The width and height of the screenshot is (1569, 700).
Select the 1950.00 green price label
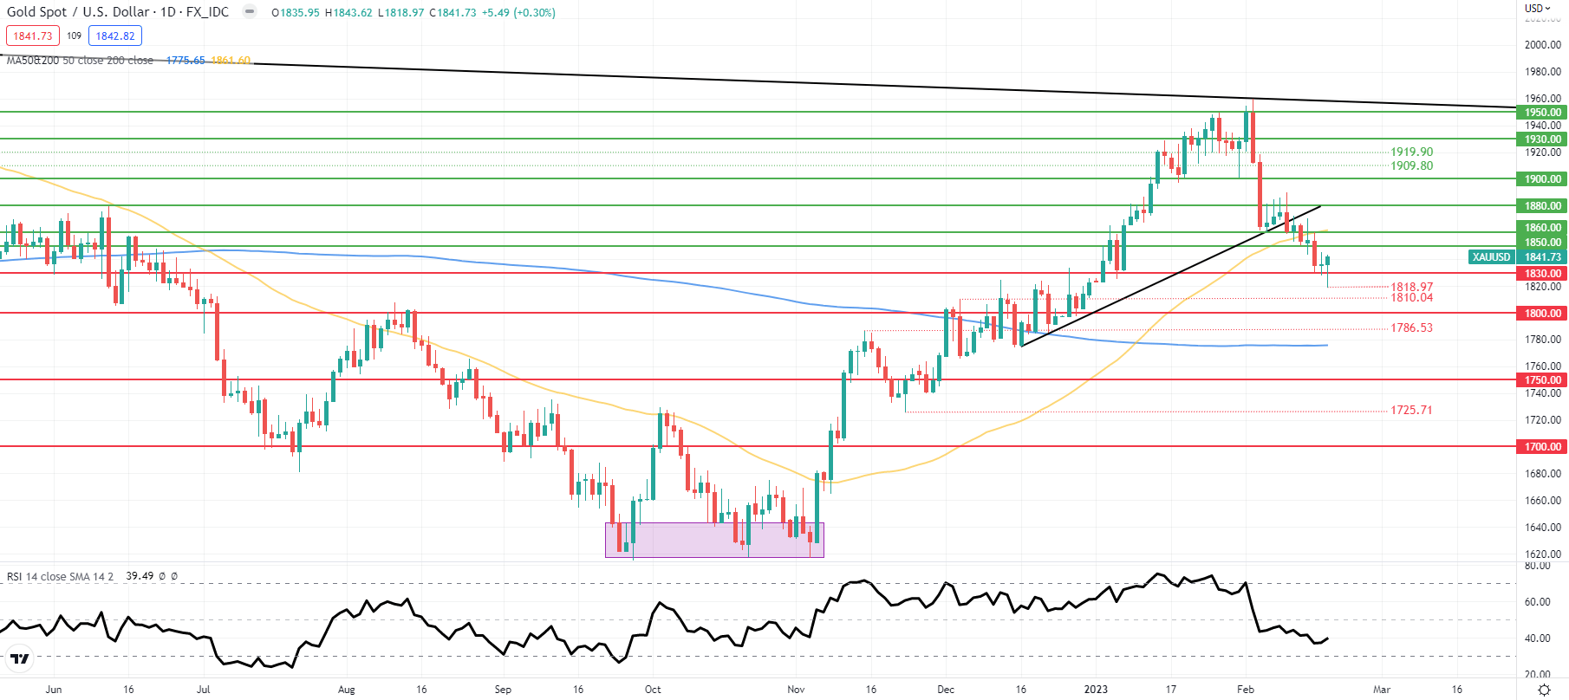click(x=1543, y=112)
